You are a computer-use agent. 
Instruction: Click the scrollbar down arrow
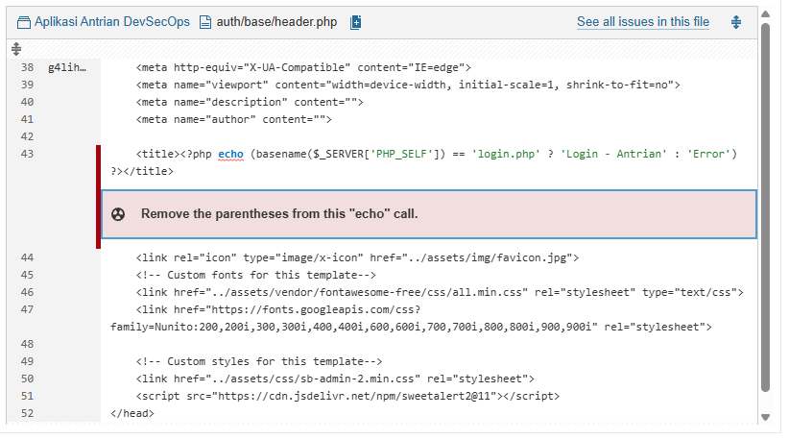tap(765, 417)
